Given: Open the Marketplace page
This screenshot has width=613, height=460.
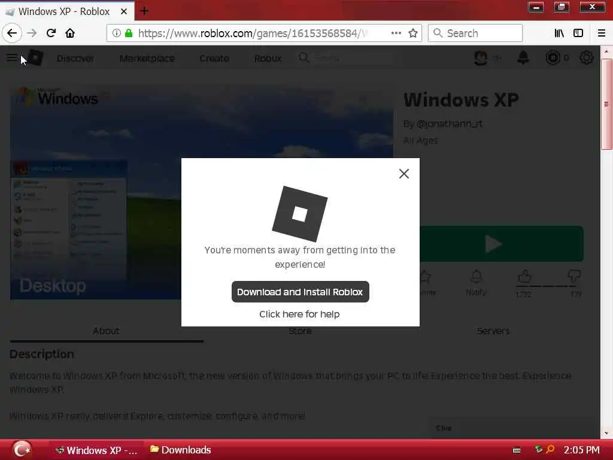Looking at the screenshot, I should click(147, 58).
